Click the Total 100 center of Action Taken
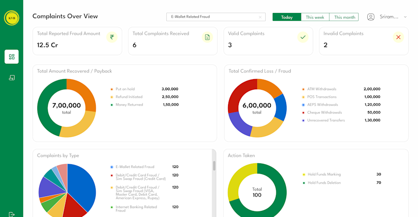Image resolution: width=418 pixels, height=217 pixels. (257, 192)
